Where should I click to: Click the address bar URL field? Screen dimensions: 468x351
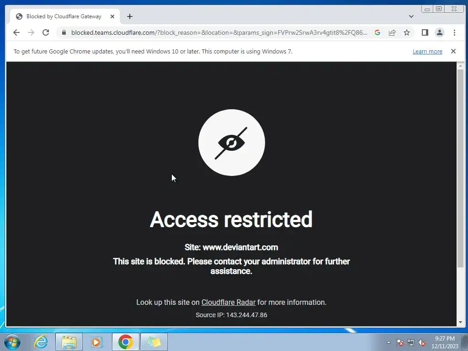click(x=219, y=32)
